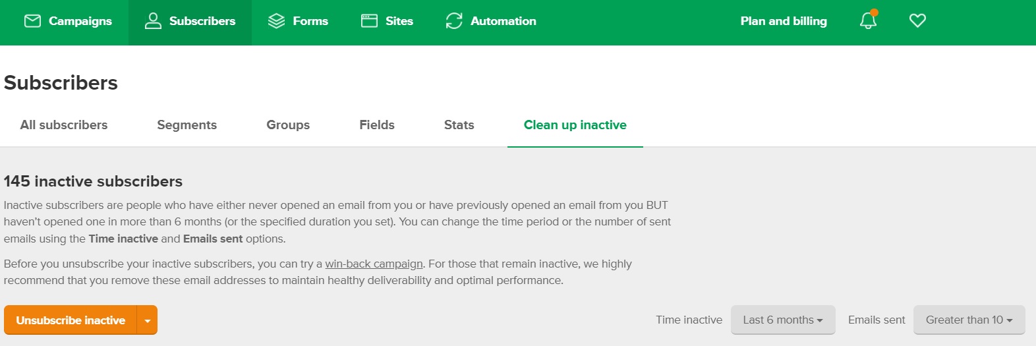Open the Fields tab
This screenshot has height=346, width=1036.
click(377, 125)
